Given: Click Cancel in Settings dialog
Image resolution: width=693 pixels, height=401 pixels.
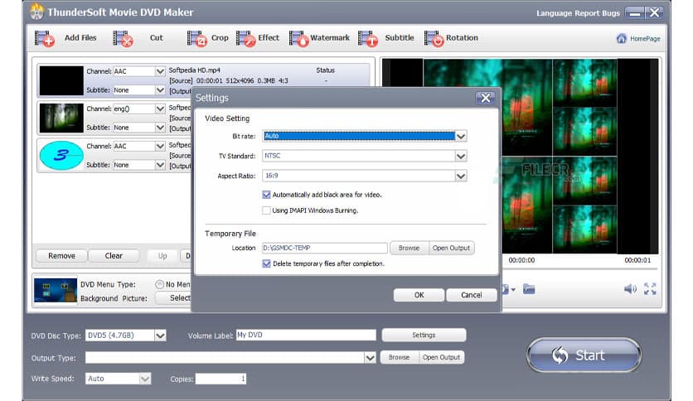Looking at the screenshot, I should [x=471, y=295].
